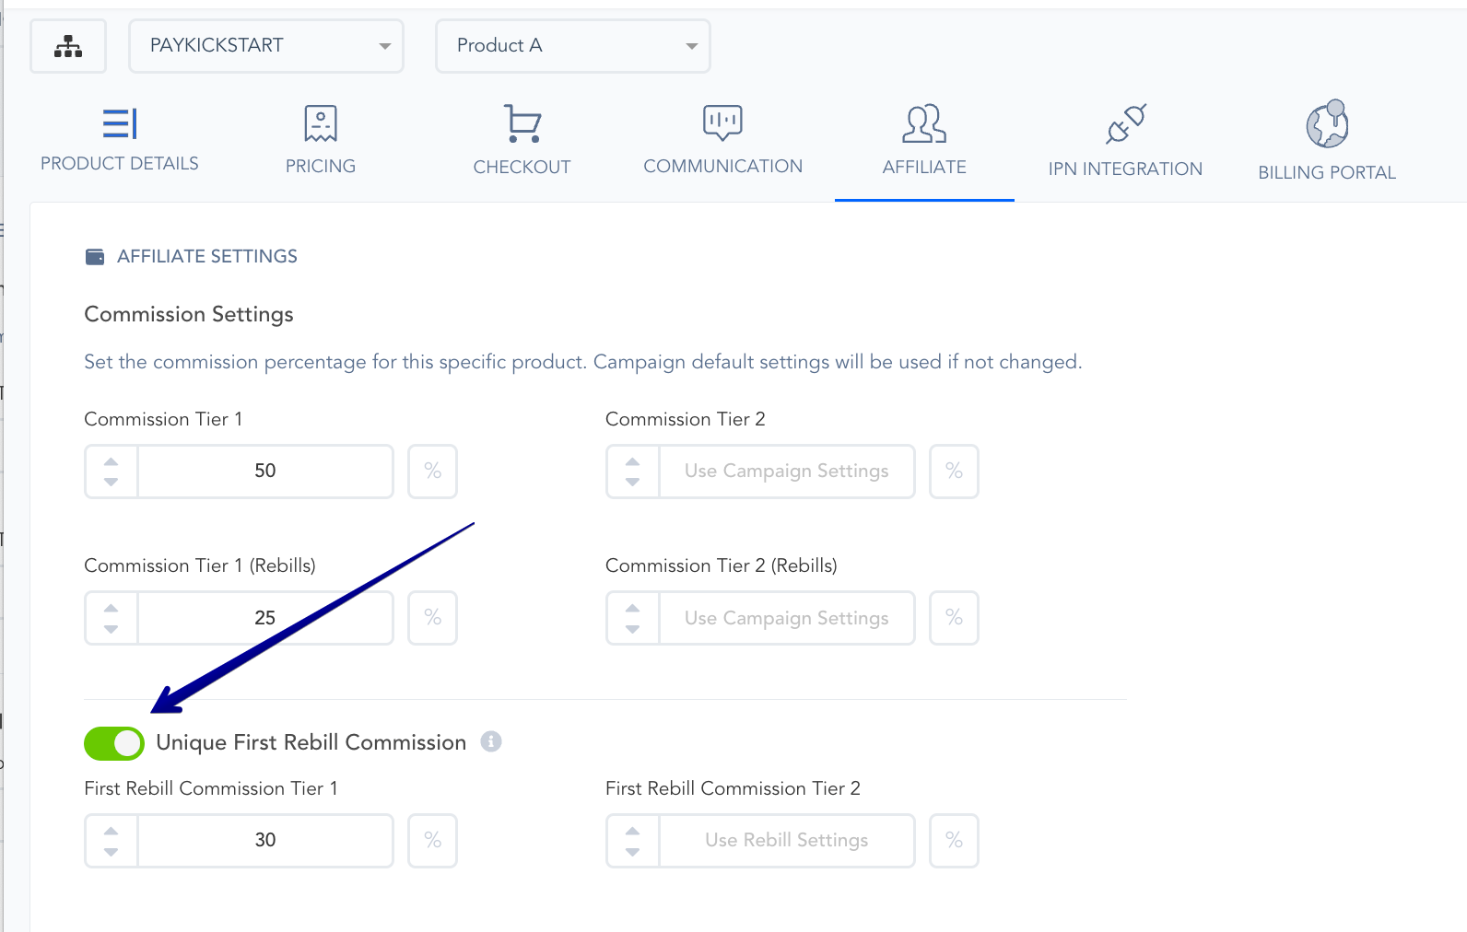Click the Checkout shopping cart icon
The height and width of the screenshot is (932, 1467).
tap(522, 123)
